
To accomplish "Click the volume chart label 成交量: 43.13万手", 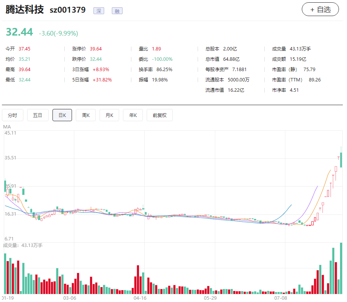I will pyautogui.click(x=23, y=245).
